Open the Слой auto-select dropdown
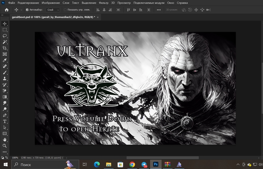This screenshot has width=263, height=169. pos(52,10)
